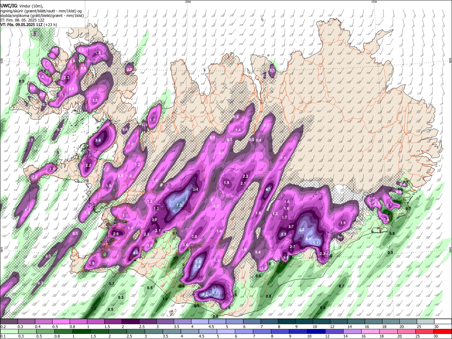This screenshot has width=452, height=339.
Task: Click the 'slydda/snjókoma' legend description line
Action: pyautogui.click(x=42, y=16)
